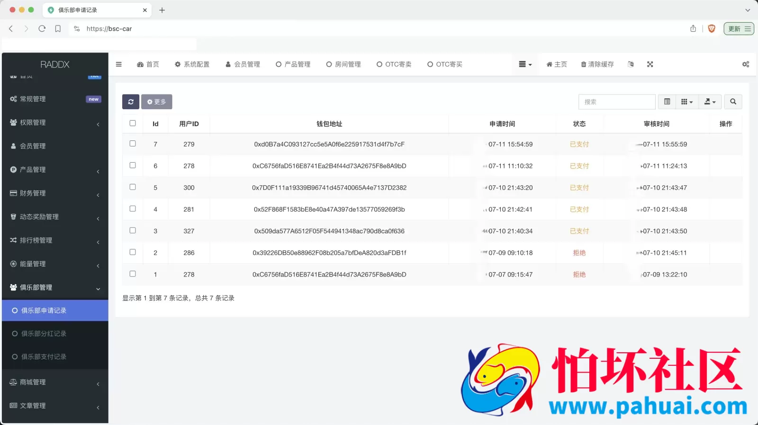Image resolution: width=758 pixels, height=425 pixels.
Task: Check the row with Id 5
Action: coord(133,187)
